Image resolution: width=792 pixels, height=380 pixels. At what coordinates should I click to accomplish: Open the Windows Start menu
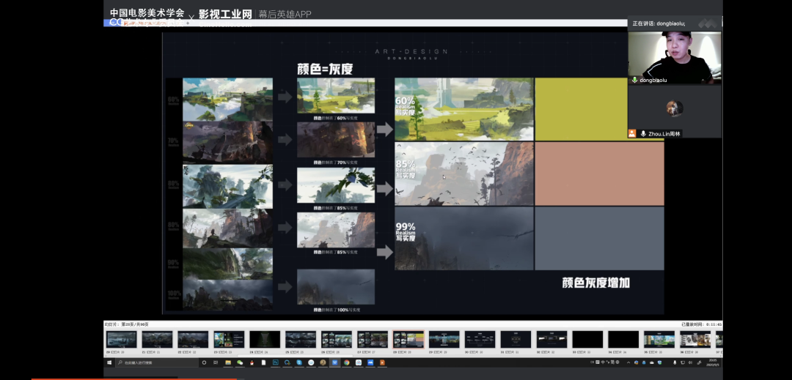(109, 362)
